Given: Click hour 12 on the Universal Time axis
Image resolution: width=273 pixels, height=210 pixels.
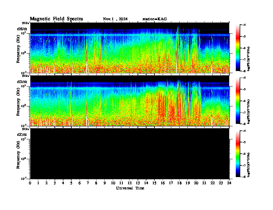Looking at the screenshot, I should pyautogui.click(x=130, y=183).
